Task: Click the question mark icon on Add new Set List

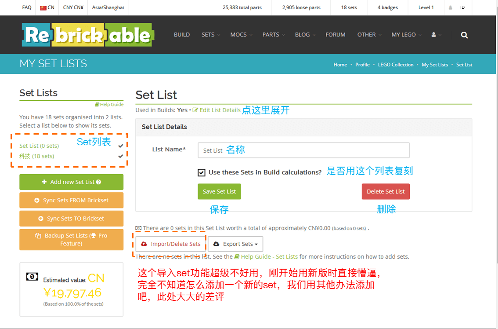Action: click(x=98, y=182)
